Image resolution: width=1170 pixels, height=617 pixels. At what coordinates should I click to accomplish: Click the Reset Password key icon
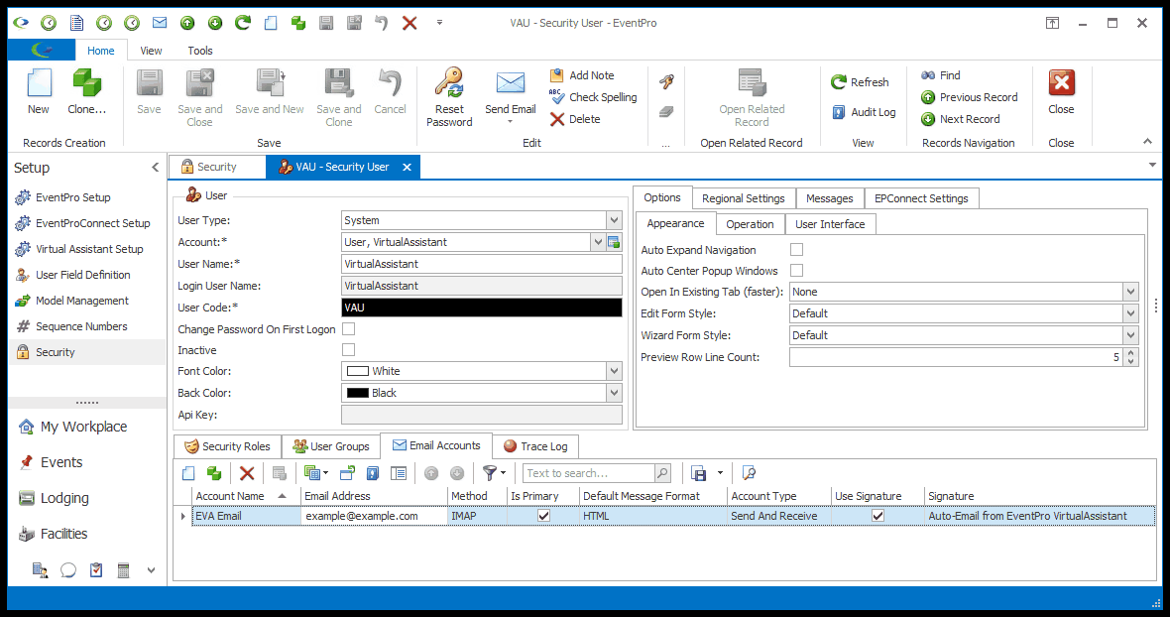(449, 82)
